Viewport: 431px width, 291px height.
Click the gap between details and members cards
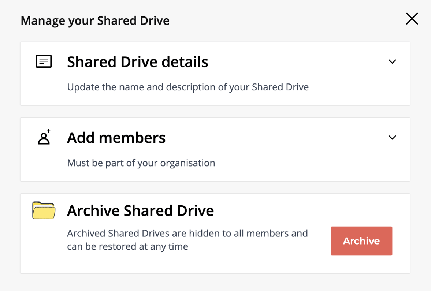pyautogui.click(x=215, y=112)
